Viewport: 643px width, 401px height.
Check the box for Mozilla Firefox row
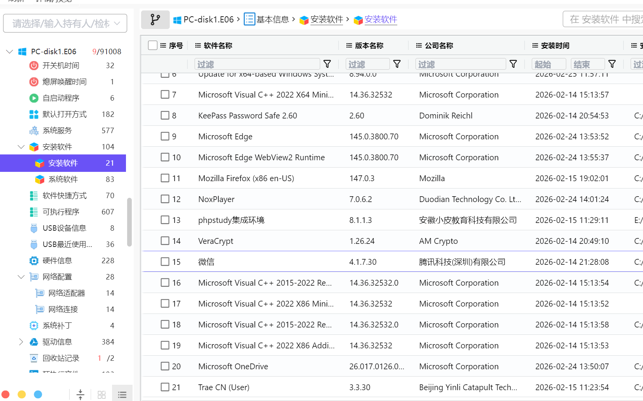point(165,178)
